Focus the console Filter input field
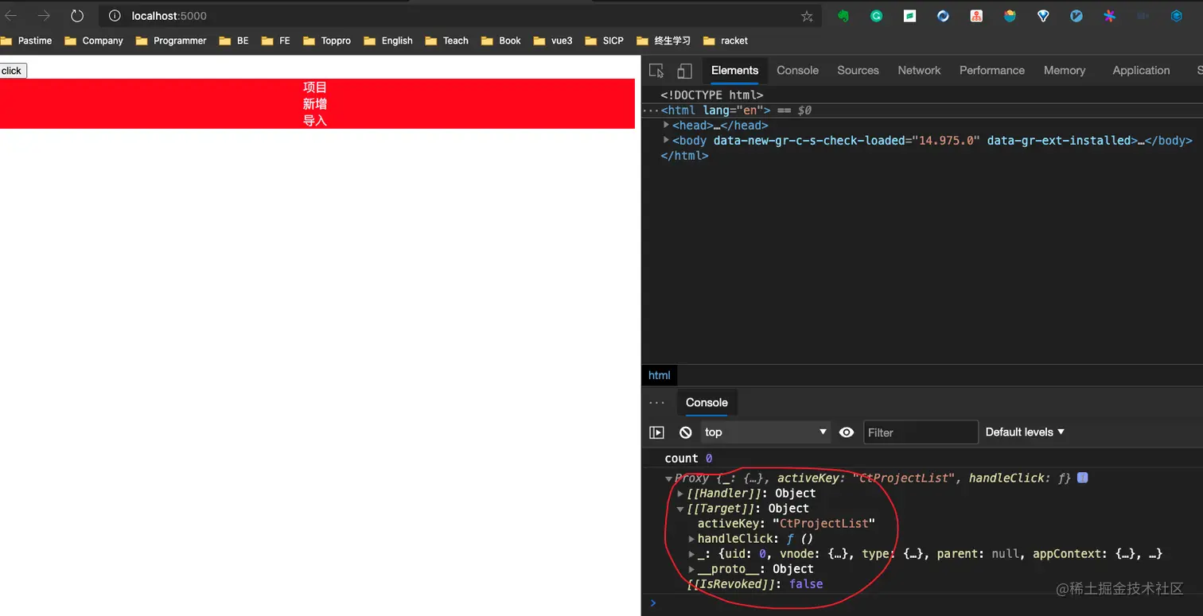This screenshot has height=616, width=1203. (x=921, y=432)
